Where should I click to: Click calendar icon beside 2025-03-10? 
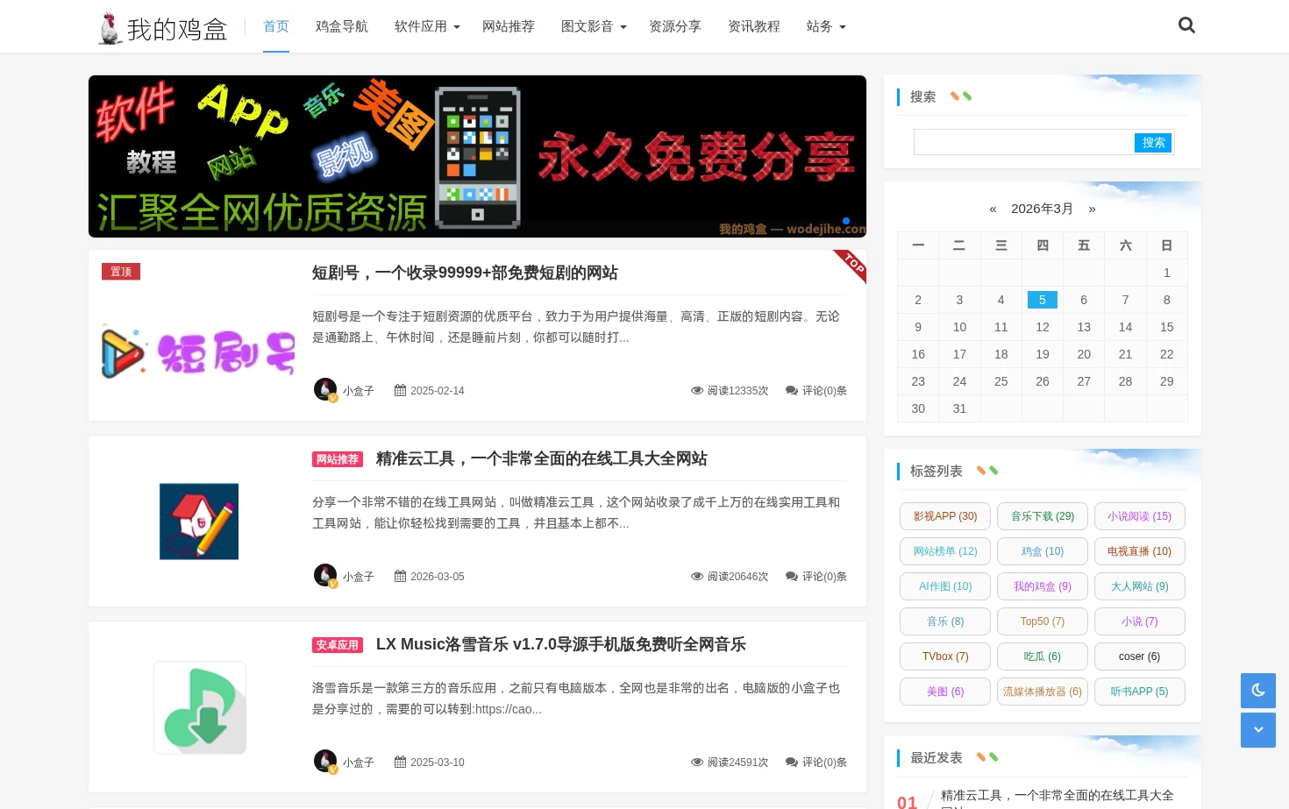click(400, 763)
